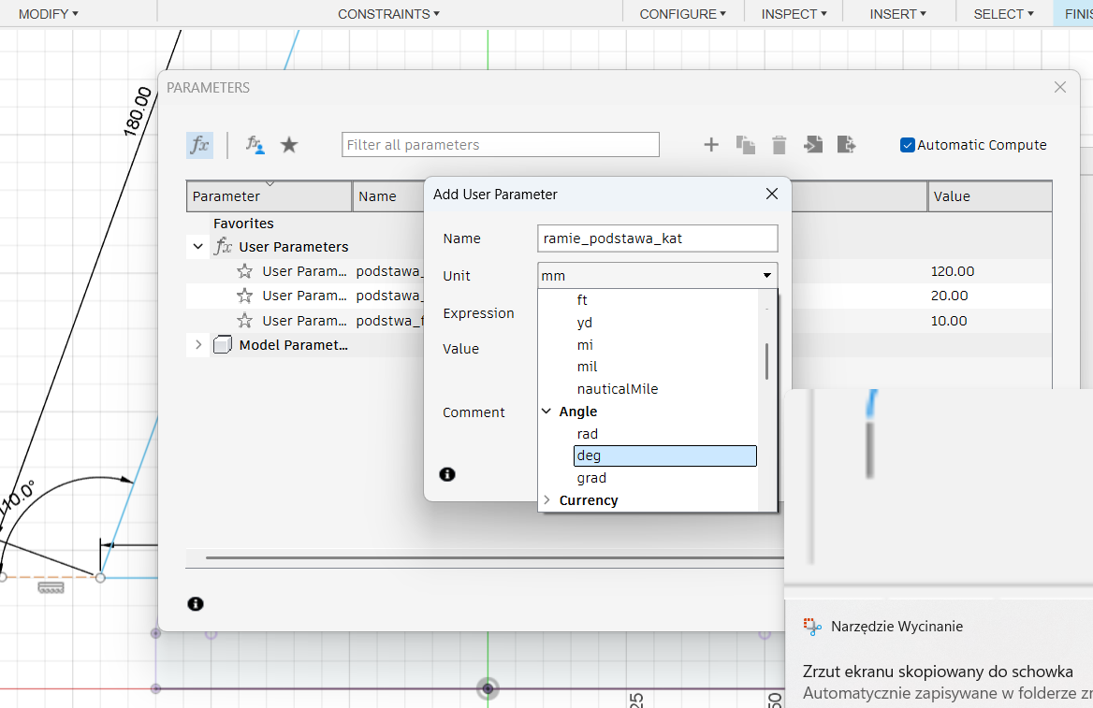Select the rad angle unit option

pos(588,434)
